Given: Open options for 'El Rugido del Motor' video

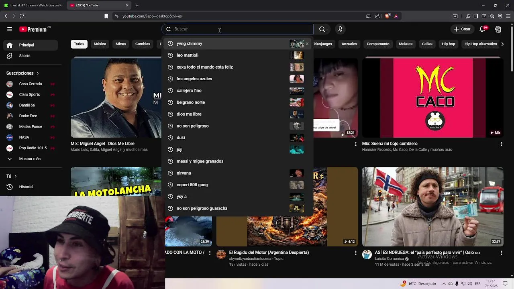Looking at the screenshot, I should pyautogui.click(x=355, y=253).
